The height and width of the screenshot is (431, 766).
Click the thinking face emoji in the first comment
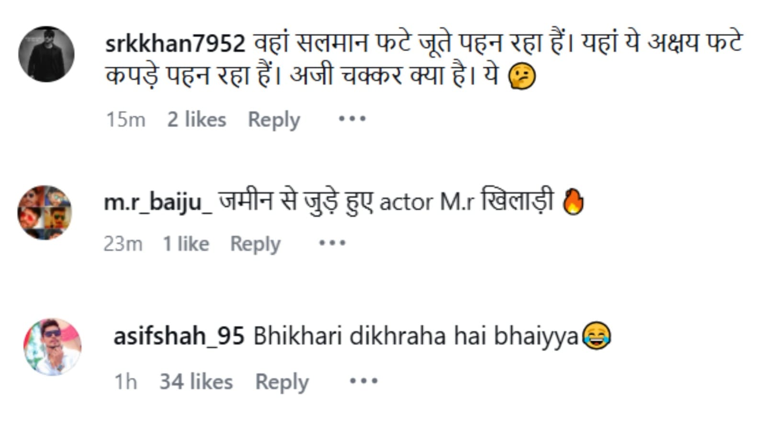(x=522, y=77)
